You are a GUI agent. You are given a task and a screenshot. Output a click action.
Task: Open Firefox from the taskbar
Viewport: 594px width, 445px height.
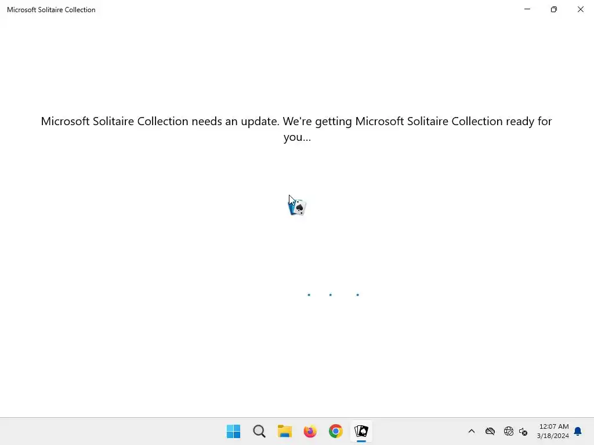(310, 431)
